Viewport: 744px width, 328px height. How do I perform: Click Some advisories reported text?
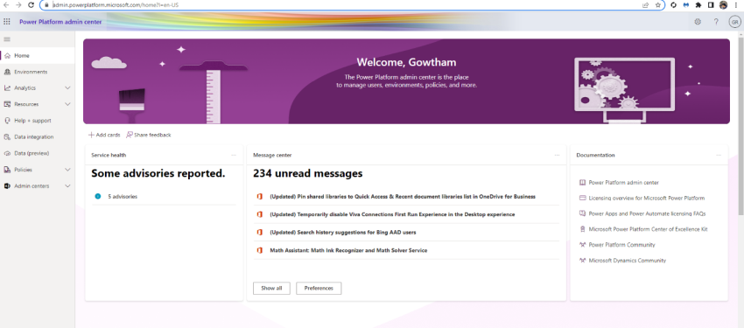click(x=158, y=173)
